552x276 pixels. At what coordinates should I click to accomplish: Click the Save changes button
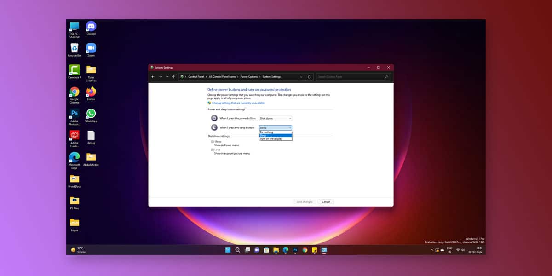tap(305, 202)
